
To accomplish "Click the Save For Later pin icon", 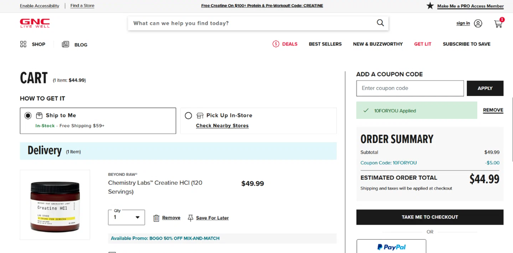I will pyautogui.click(x=191, y=218).
